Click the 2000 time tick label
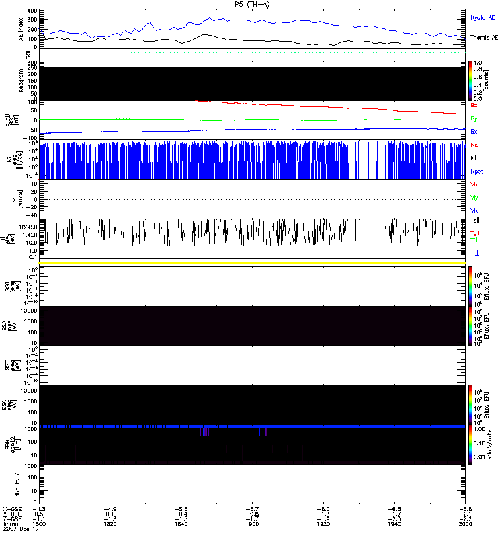Viewport: 504px width, 538px height. 465,524
